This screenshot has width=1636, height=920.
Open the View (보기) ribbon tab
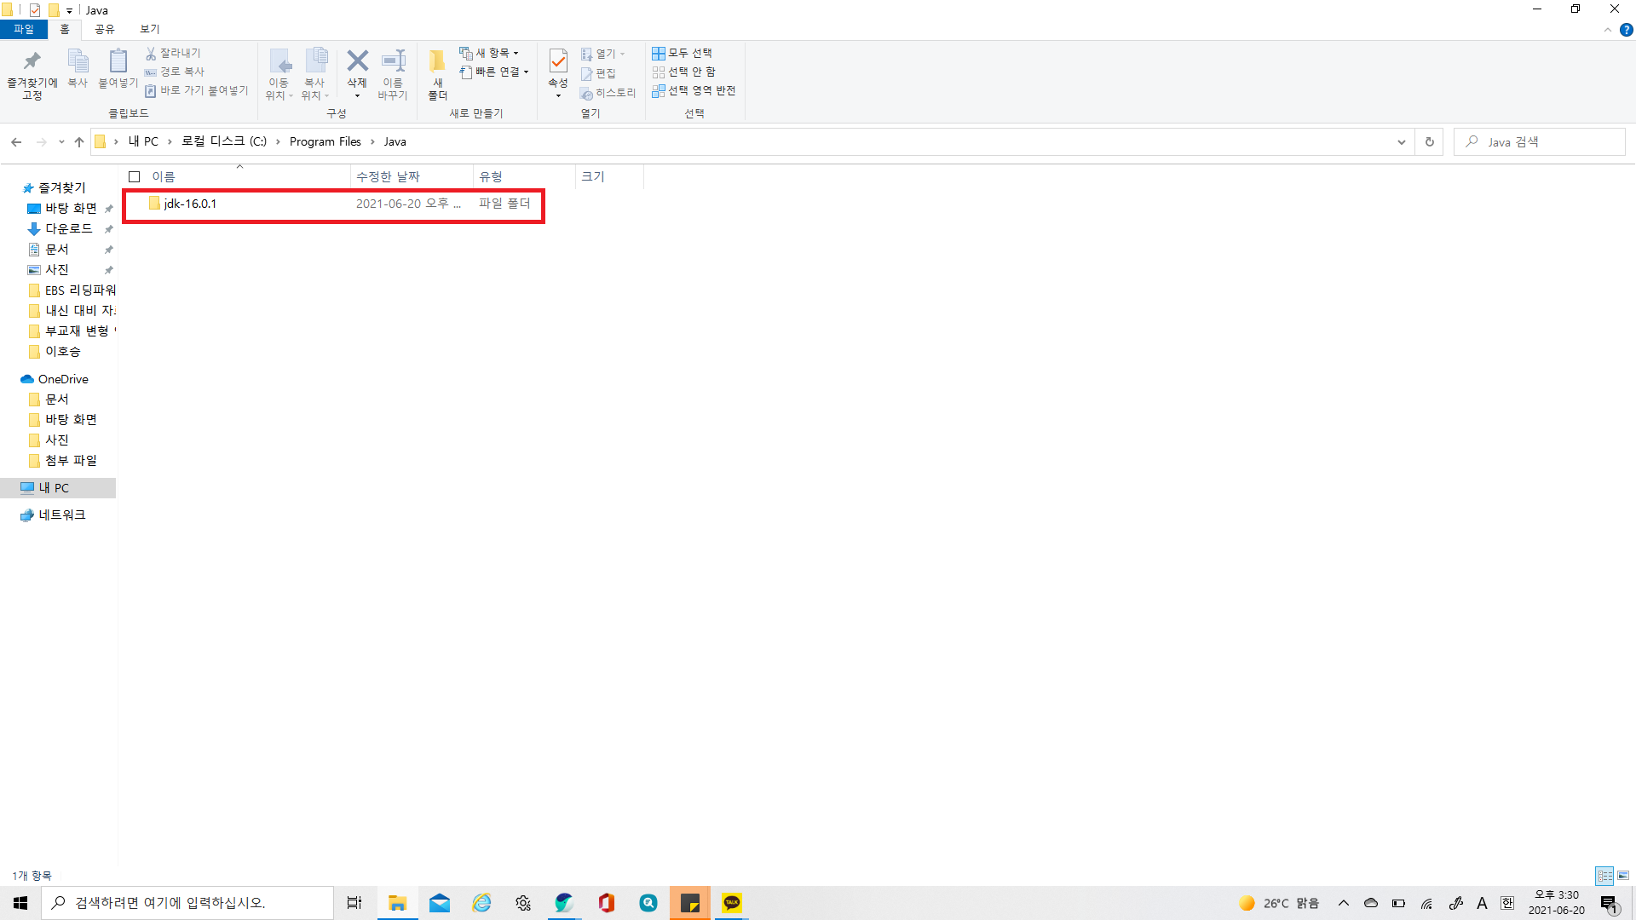(x=150, y=29)
